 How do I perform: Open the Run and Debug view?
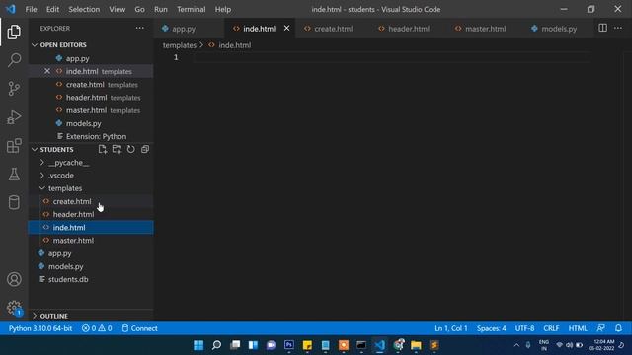click(14, 117)
